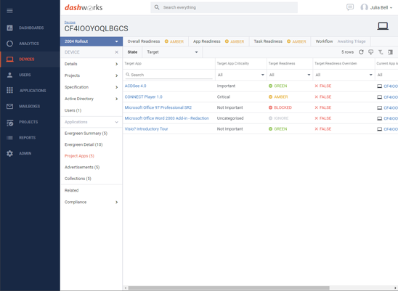The image size is (398, 291).
Task: Close the DEVICE panel with X
Action: tap(116, 52)
